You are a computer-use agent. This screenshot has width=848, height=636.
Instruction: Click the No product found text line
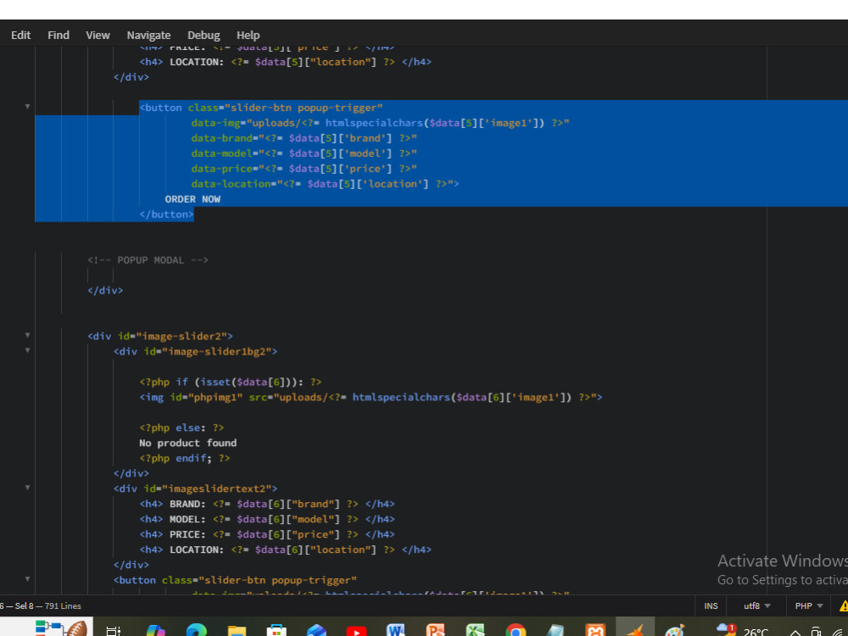187,443
